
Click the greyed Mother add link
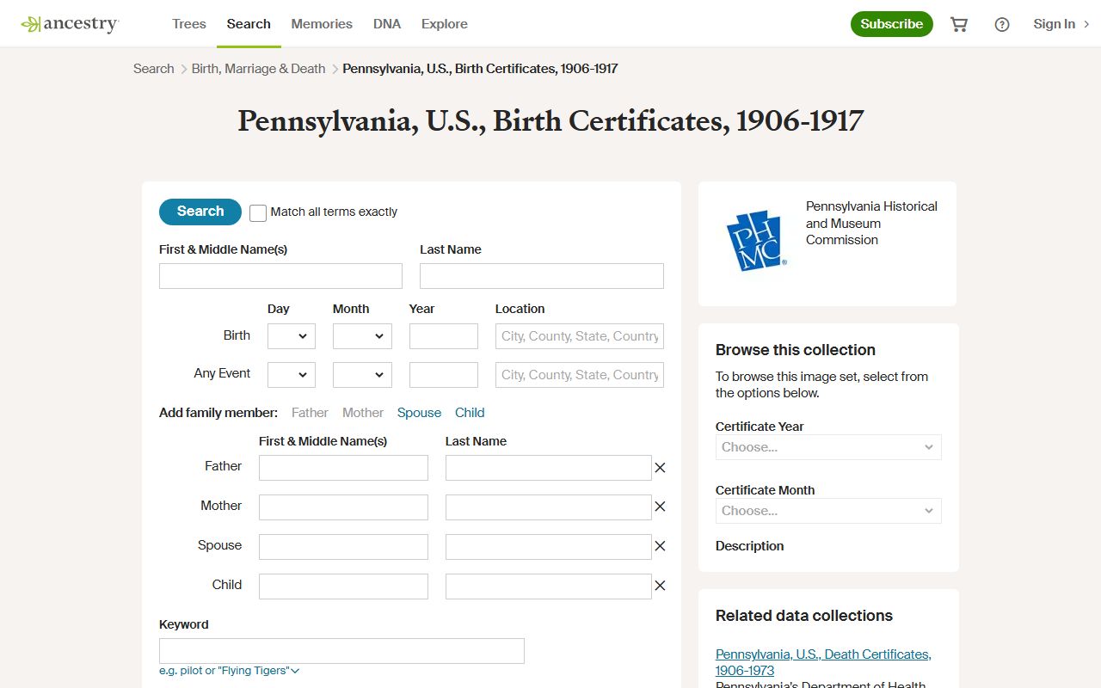tap(363, 413)
